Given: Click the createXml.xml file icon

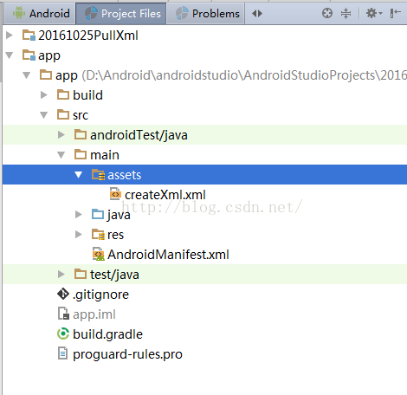Looking at the screenshot, I should click(x=115, y=194).
